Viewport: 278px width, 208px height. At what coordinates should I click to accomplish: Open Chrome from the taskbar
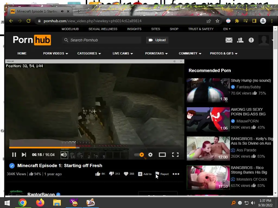[x=22, y=203]
